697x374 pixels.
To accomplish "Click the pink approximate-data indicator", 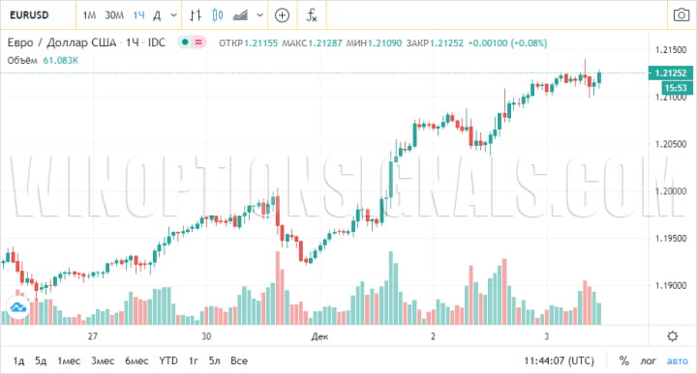I will tap(198, 43).
